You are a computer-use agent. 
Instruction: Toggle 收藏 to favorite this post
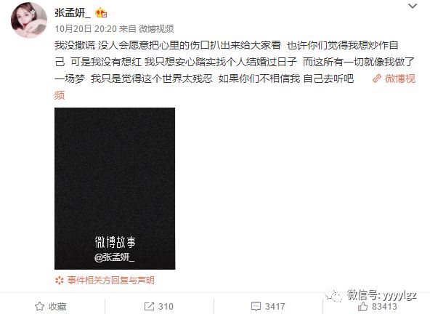(51, 306)
